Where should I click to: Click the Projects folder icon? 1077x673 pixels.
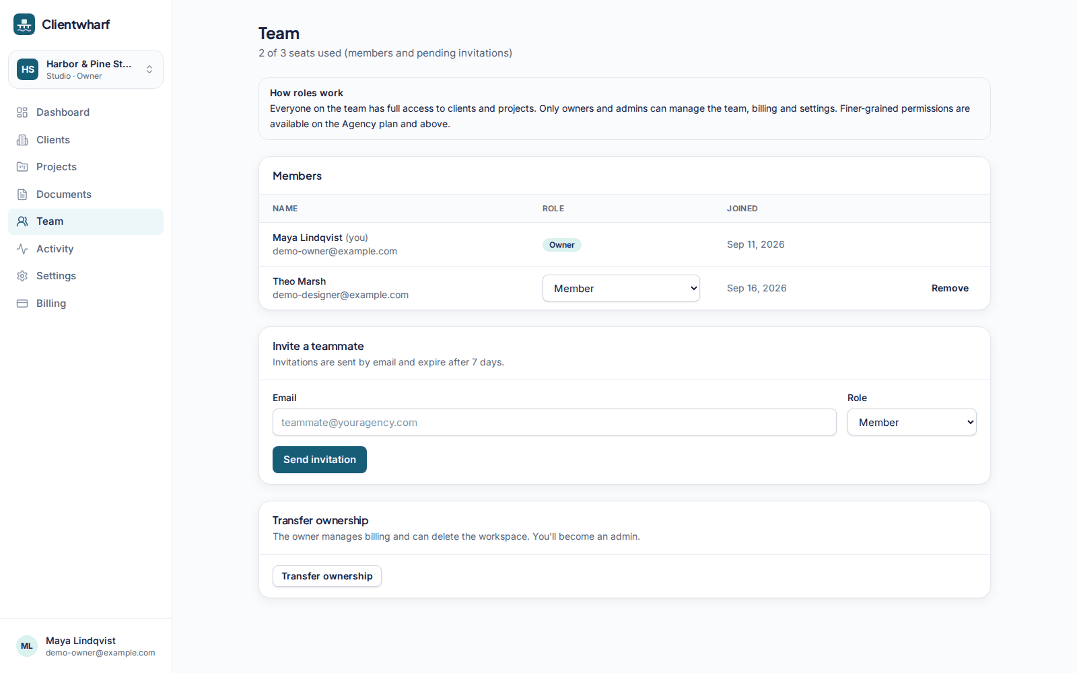(22, 167)
